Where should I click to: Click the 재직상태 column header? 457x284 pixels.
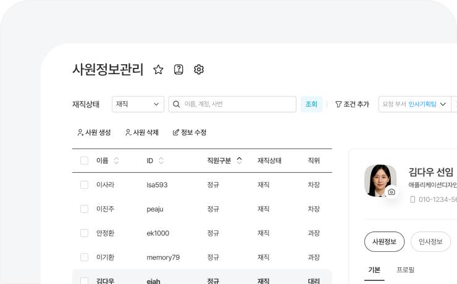pos(269,161)
